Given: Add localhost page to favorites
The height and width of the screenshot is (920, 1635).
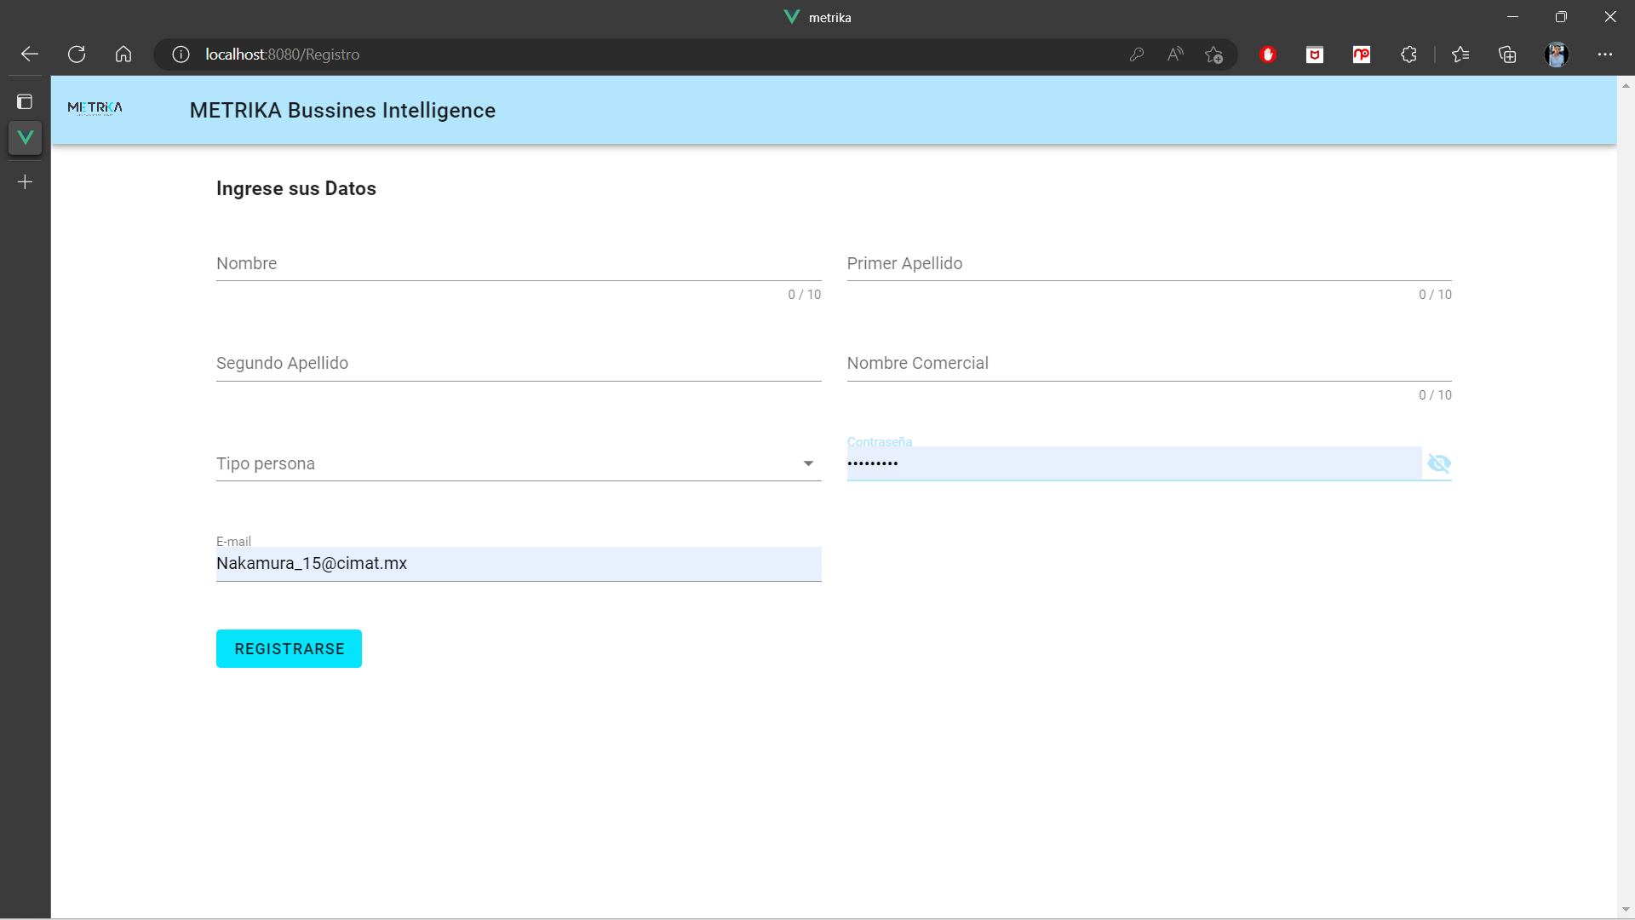Looking at the screenshot, I should [x=1214, y=54].
